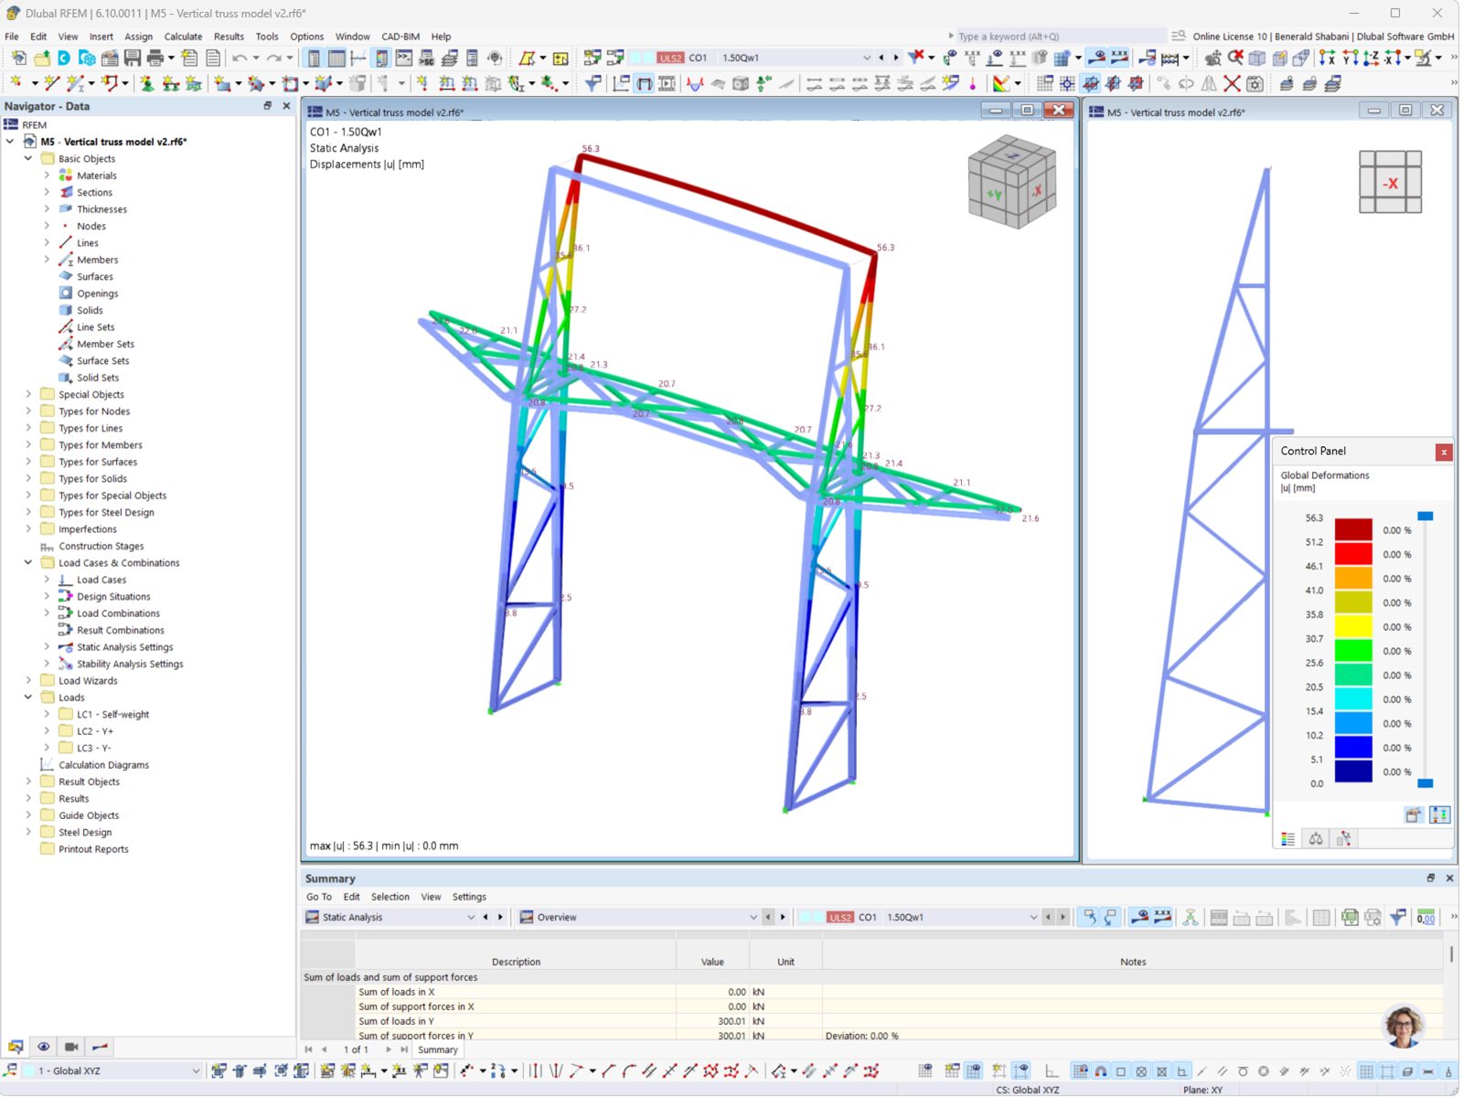
Task: Show result values using the x.xx icon
Action: [x=1118, y=58]
